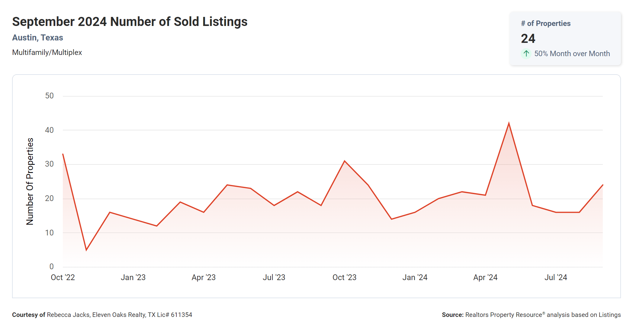633x332 pixels.
Task: Click the 'Number Of Properties' y-axis title
Action: (30, 181)
